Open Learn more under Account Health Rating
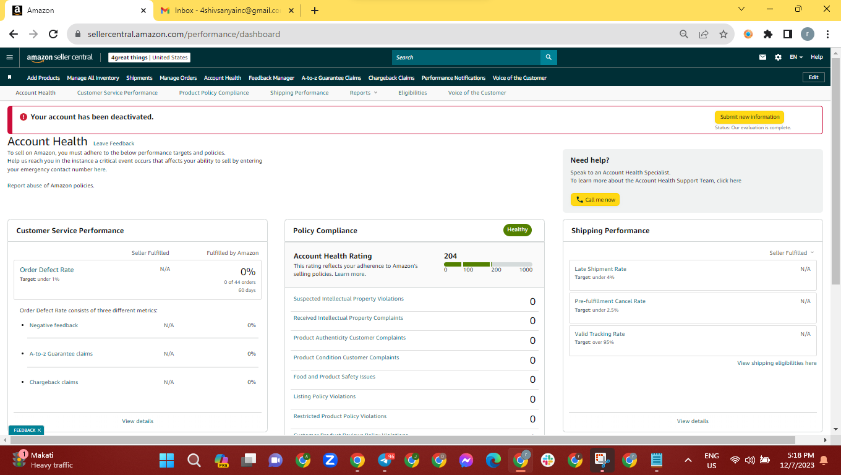The height and width of the screenshot is (475, 841). coord(349,274)
